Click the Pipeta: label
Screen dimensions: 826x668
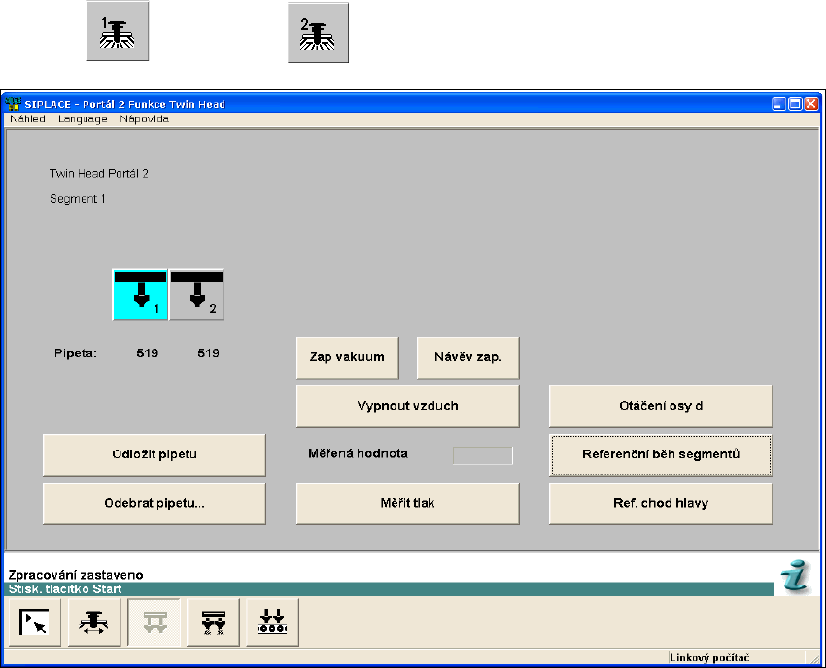pos(76,353)
